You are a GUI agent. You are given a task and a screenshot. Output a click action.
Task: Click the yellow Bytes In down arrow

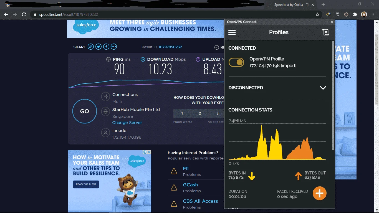(251, 176)
